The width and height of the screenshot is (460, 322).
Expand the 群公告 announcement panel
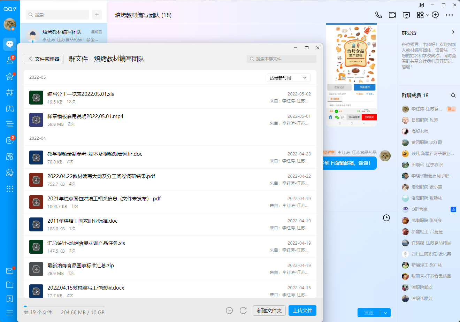click(453, 32)
